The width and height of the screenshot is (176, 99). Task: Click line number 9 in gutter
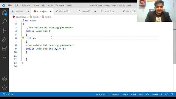pos(16,49)
